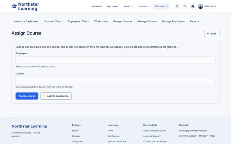Screen dimensions: 231x144
Task: Switch to the Manage Courses tab
Action: pyautogui.click(x=122, y=21)
